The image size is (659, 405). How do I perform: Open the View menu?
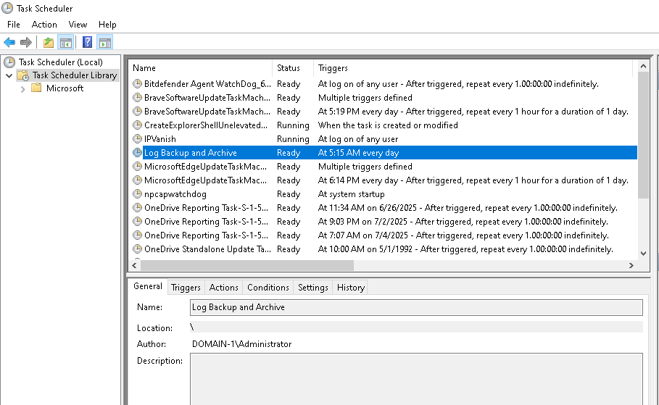78,25
